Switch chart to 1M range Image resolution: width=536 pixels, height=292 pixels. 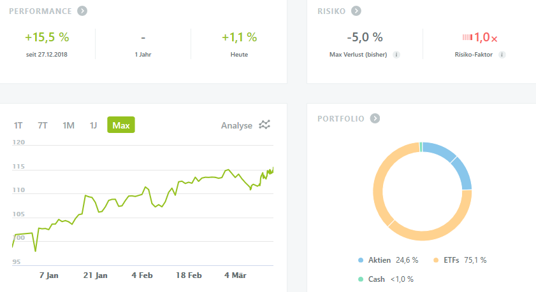(68, 125)
